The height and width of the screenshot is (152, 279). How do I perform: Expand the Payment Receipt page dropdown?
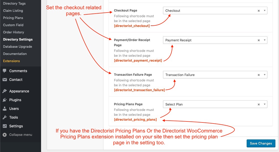264,40
